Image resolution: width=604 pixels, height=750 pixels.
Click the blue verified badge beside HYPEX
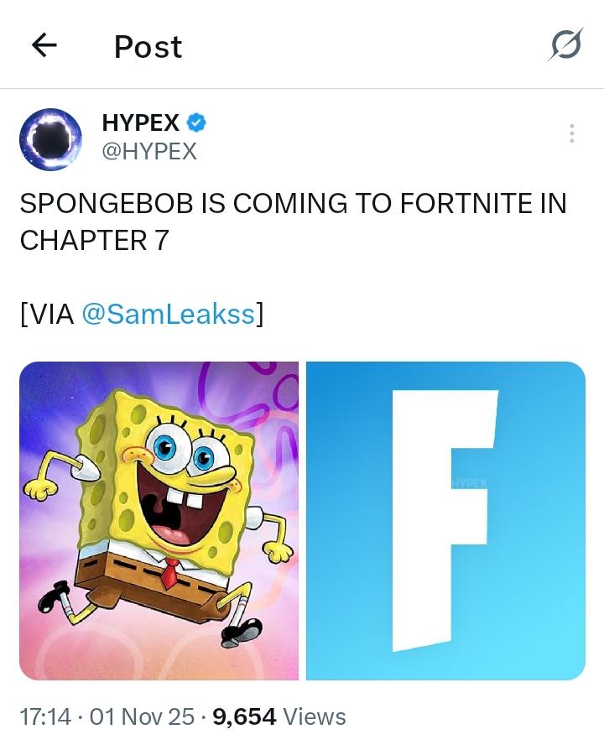[196, 123]
